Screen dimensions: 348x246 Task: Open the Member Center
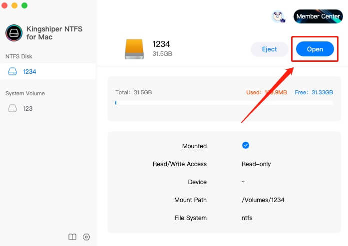[318, 16]
